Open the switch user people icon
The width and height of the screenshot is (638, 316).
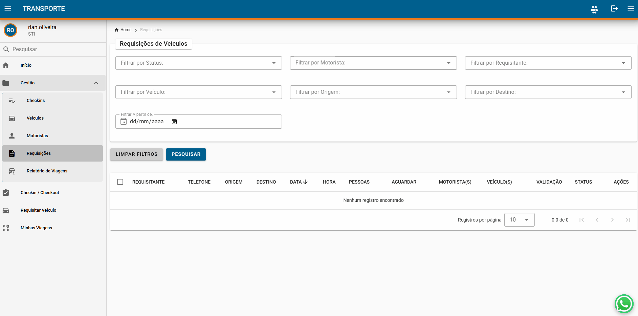(x=594, y=9)
